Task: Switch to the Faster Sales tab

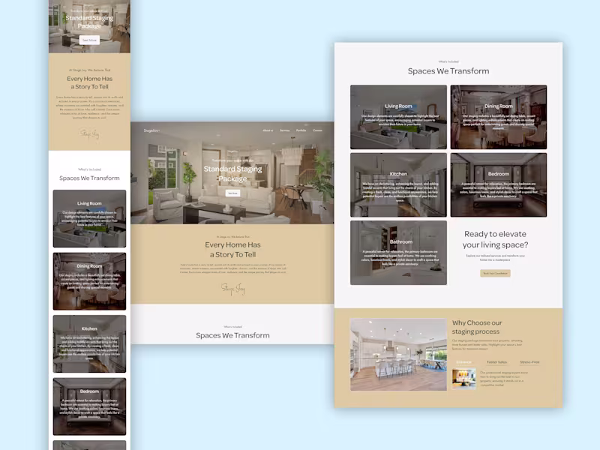Action: click(x=496, y=362)
